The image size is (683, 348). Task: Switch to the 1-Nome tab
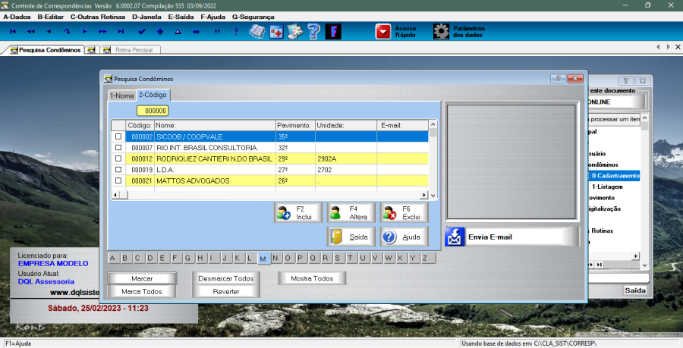point(121,96)
